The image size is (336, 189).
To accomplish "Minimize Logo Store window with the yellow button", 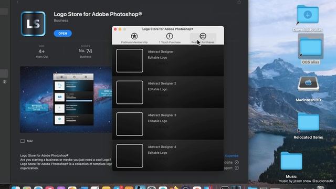I will pos(120,29).
